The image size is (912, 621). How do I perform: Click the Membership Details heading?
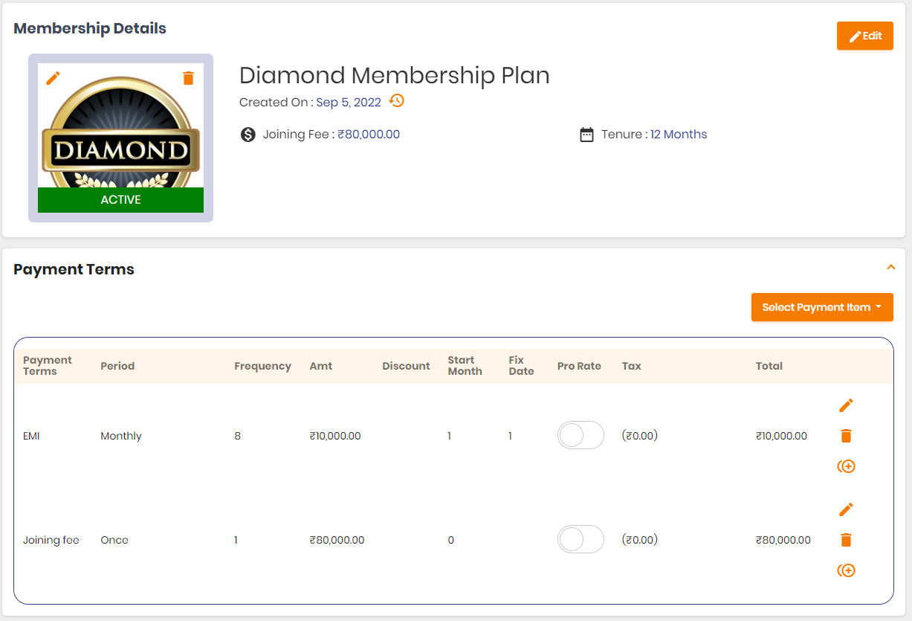(x=90, y=28)
